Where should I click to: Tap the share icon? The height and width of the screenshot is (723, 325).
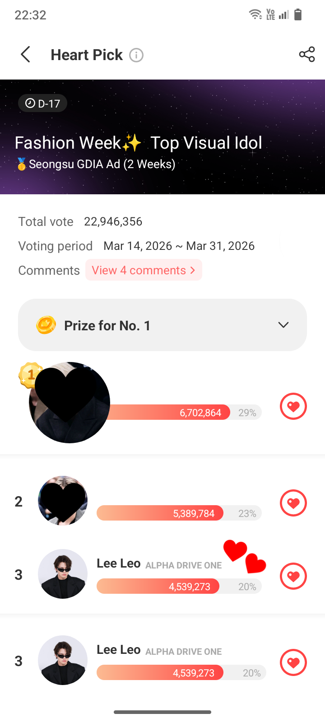(307, 55)
